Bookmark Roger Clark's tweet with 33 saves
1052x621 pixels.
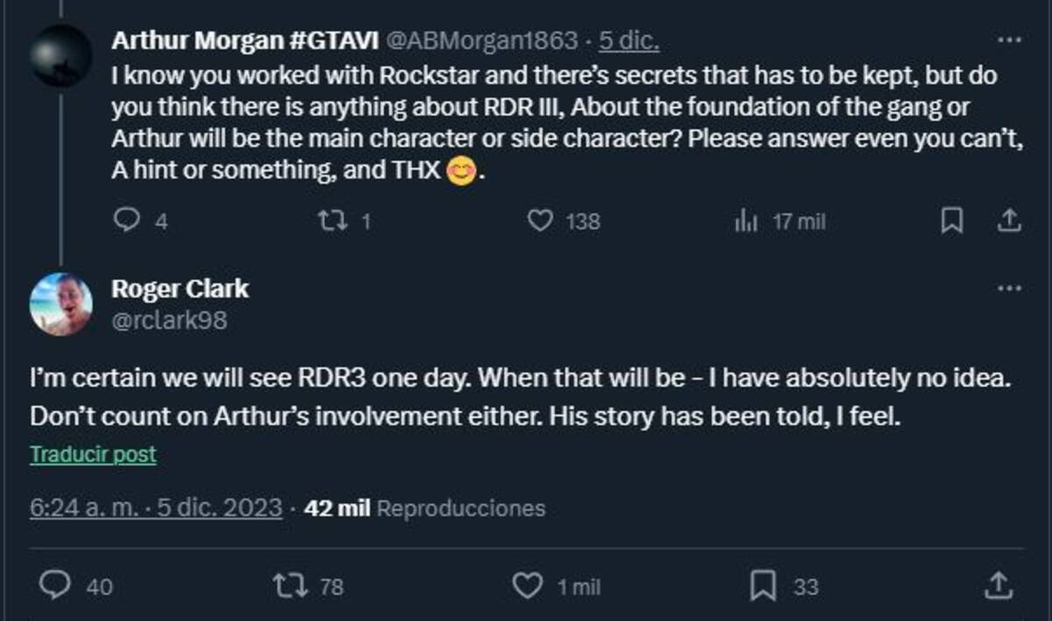[764, 585]
